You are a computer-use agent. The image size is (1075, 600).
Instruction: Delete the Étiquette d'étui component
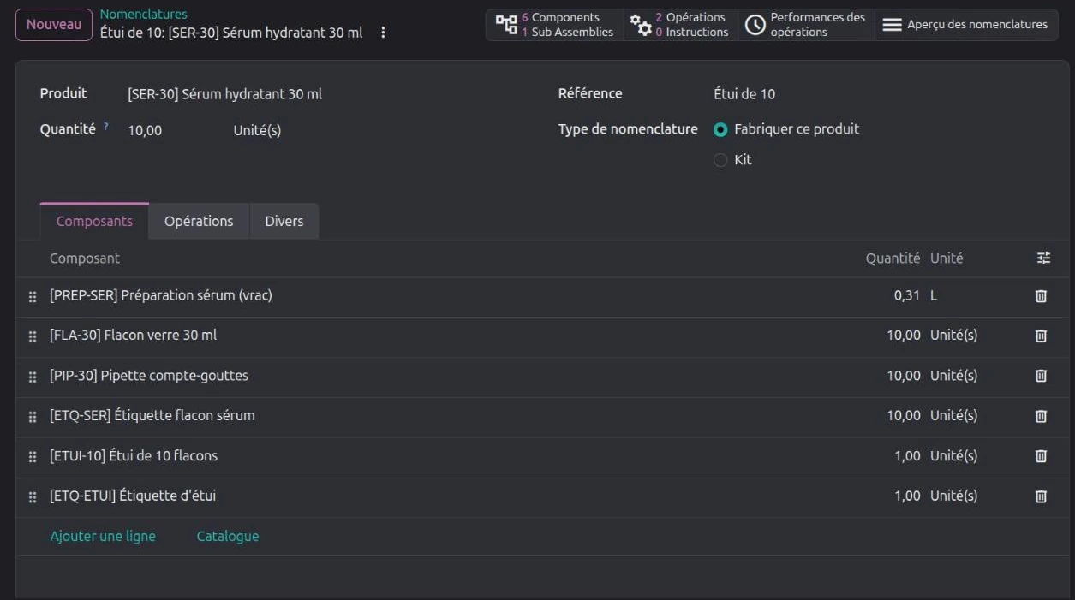[1041, 496]
